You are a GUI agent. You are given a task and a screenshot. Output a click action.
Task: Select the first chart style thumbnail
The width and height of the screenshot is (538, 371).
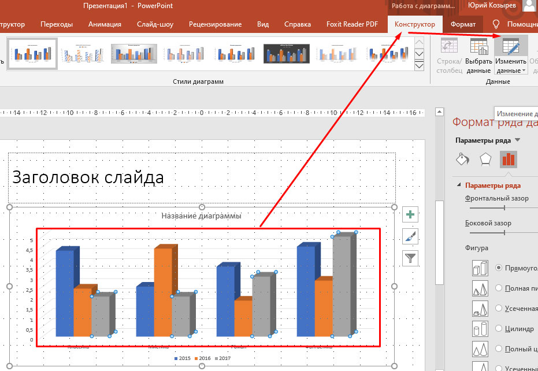pyautogui.click(x=32, y=53)
